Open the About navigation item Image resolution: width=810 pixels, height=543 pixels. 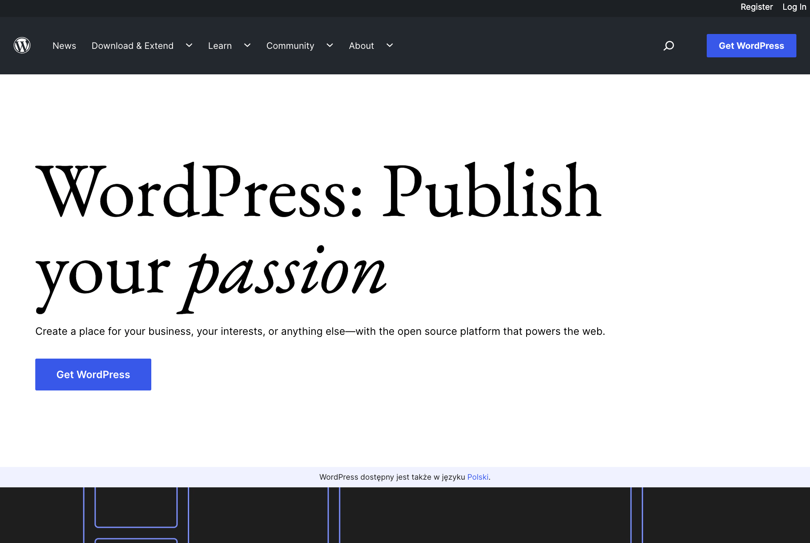coord(361,45)
